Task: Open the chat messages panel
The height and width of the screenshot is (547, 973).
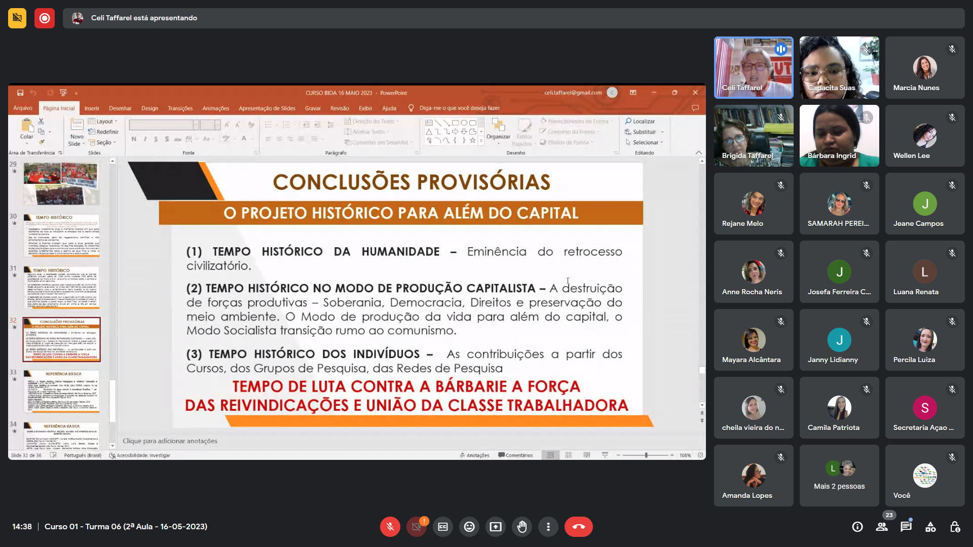Action: [906, 527]
